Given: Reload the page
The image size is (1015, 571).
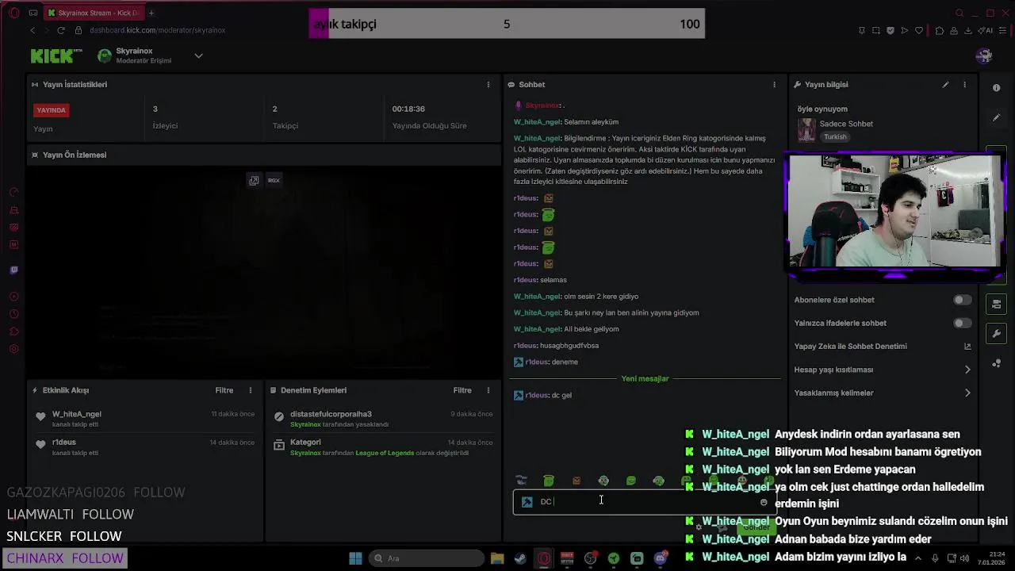Looking at the screenshot, I should tap(61, 30).
